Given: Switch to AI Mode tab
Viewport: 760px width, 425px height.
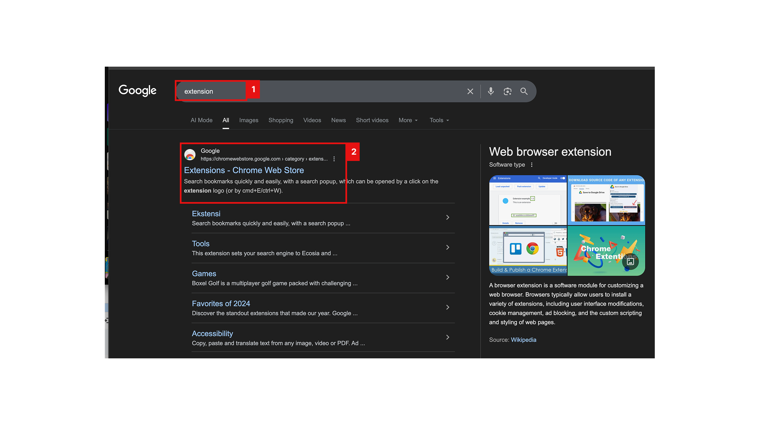Looking at the screenshot, I should tap(202, 120).
